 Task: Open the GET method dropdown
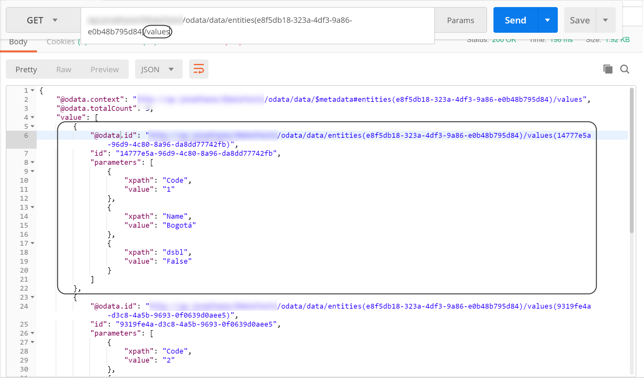pos(43,20)
